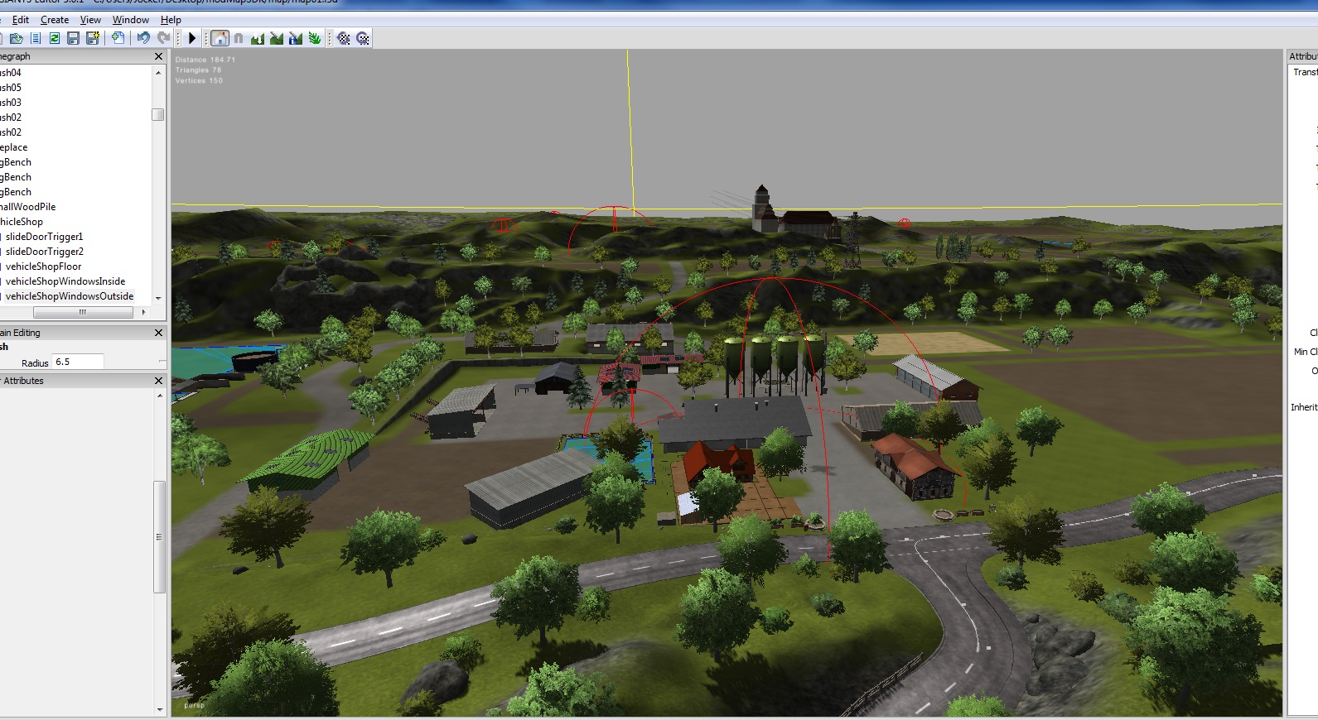Screen dimensions: 1318x720
Task: Click the Save toolbar icon
Action: [x=73, y=38]
